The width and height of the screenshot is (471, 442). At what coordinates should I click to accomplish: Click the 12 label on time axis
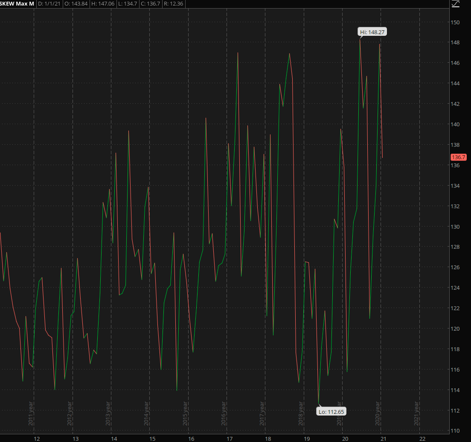tap(37, 438)
